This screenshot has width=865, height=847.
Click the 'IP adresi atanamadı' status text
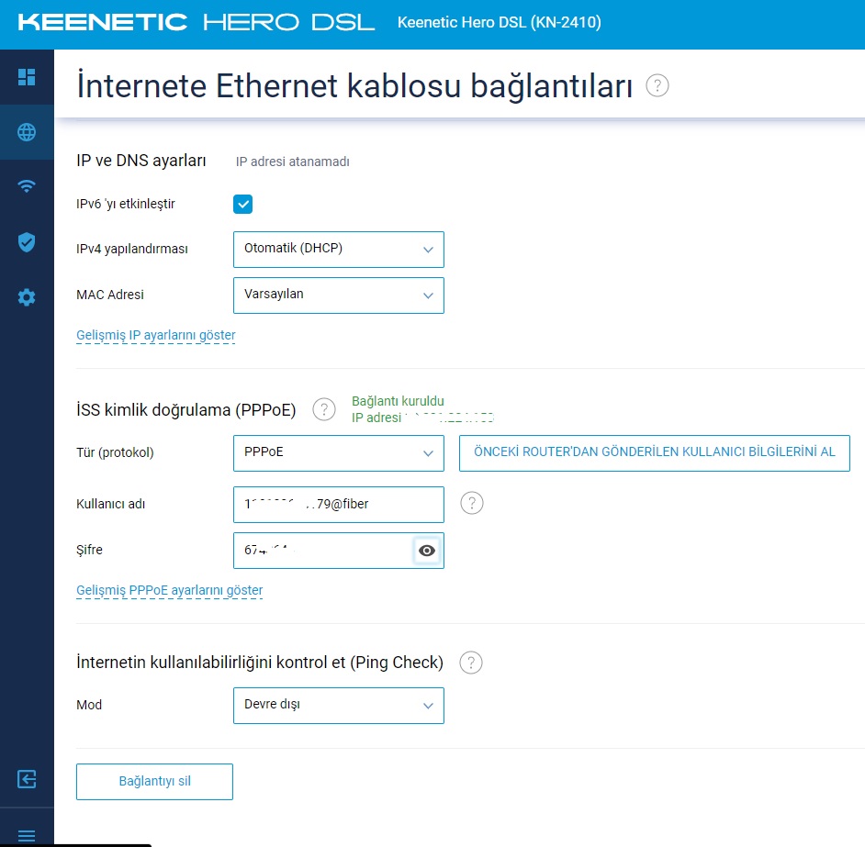point(292,162)
